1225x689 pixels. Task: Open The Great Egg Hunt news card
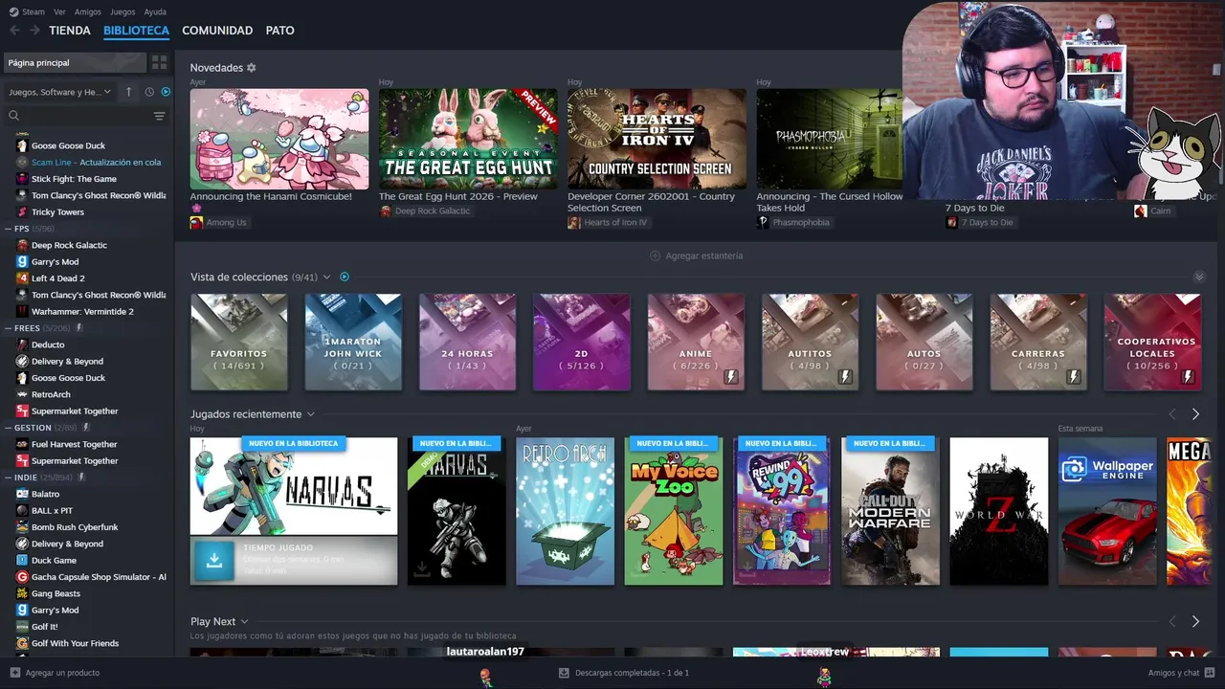point(468,139)
